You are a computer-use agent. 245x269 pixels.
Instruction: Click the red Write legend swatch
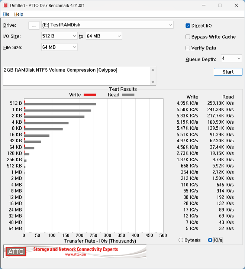pyautogui.click(x=90, y=95)
